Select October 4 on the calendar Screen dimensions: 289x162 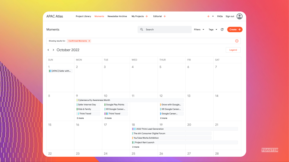coord(144,77)
